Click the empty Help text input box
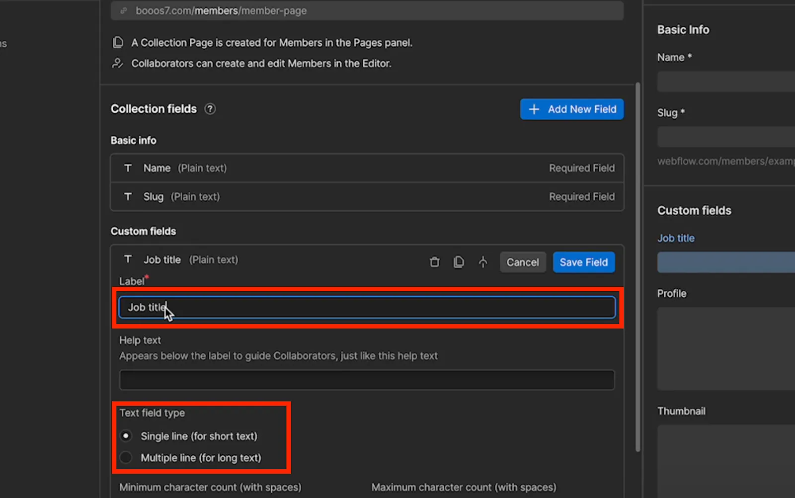Screen dimensions: 795x498 click(x=367, y=380)
